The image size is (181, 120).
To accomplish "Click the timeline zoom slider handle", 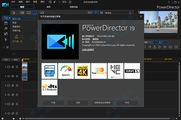I will (14, 118).
